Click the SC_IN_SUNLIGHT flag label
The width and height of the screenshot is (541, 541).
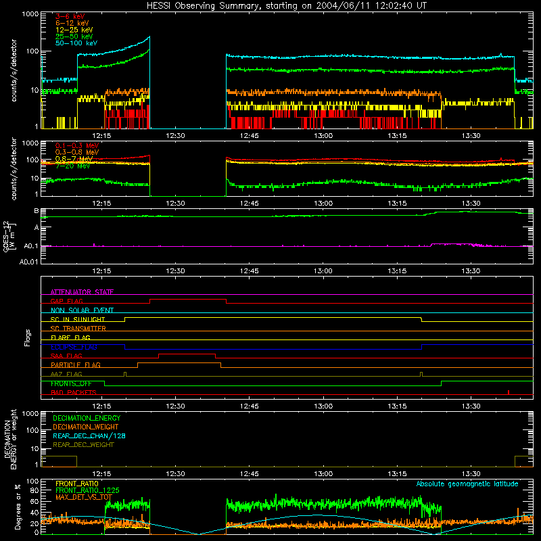(78, 319)
